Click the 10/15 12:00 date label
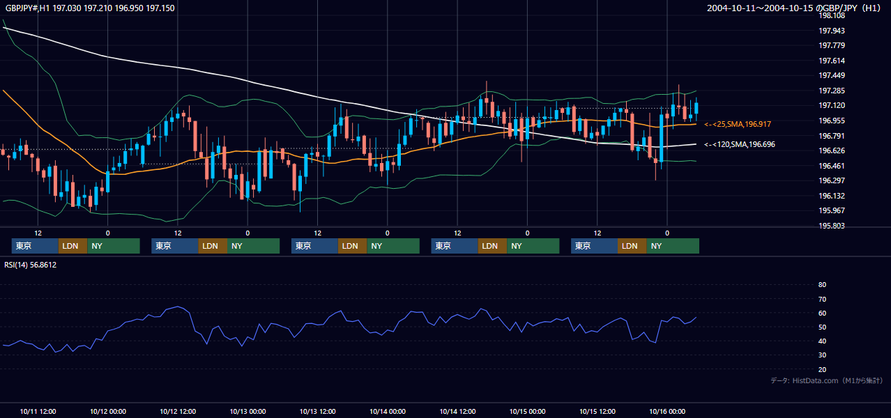891x418 pixels. click(x=597, y=411)
